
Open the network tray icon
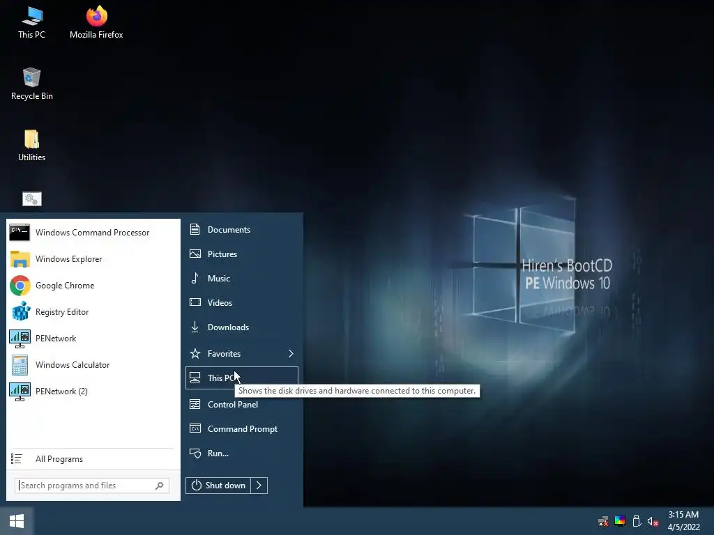[603, 521]
